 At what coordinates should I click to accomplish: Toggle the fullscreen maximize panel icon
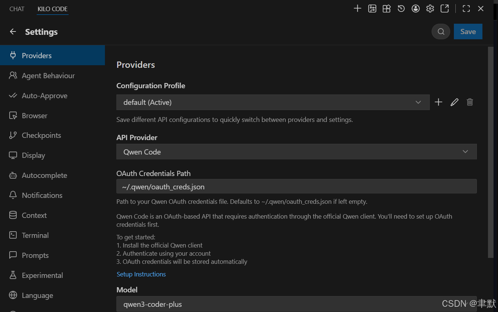pyautogui.click(x=466, y=9)
